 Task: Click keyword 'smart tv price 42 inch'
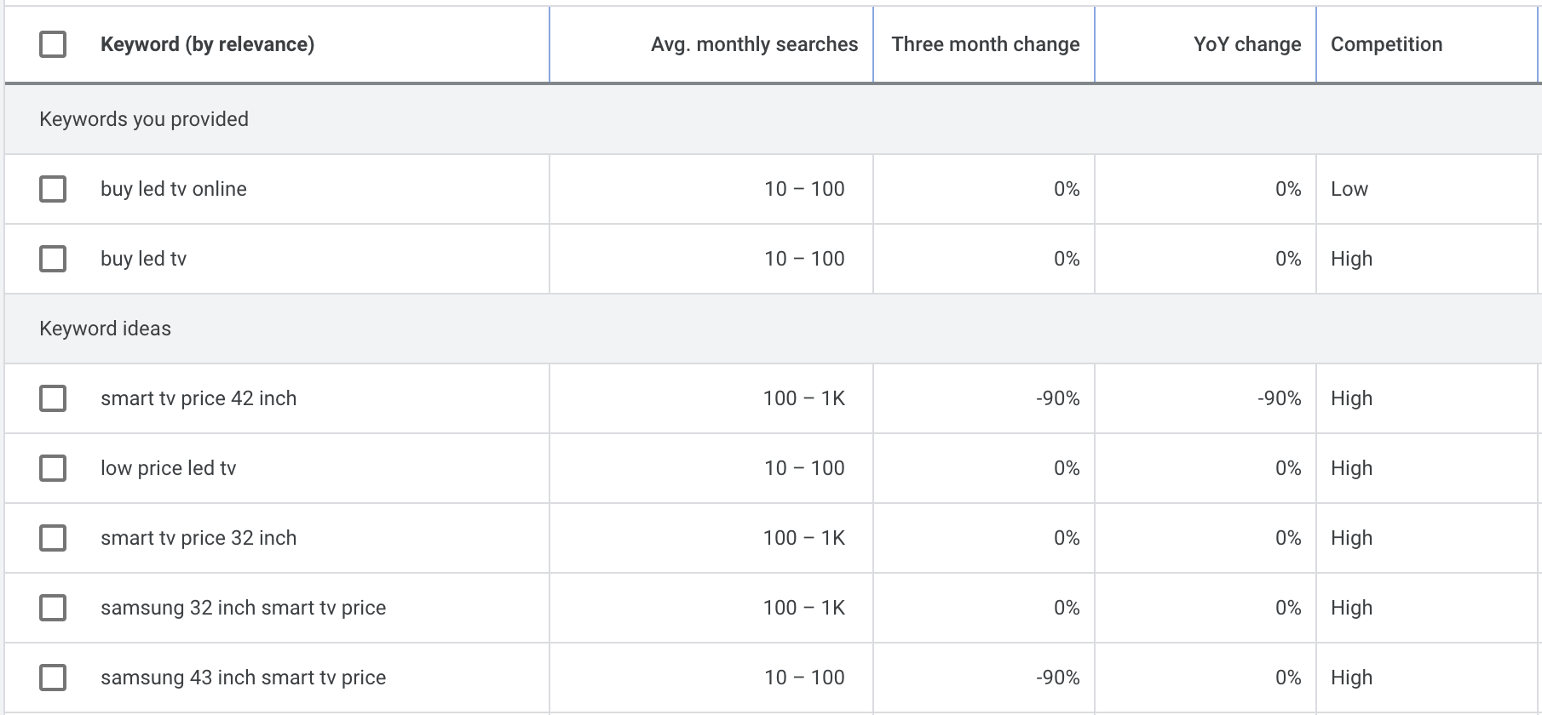coord(199,398)
